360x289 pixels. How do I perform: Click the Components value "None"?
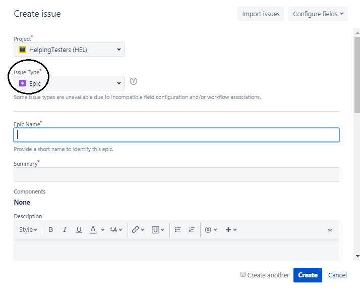click(22, 202)
